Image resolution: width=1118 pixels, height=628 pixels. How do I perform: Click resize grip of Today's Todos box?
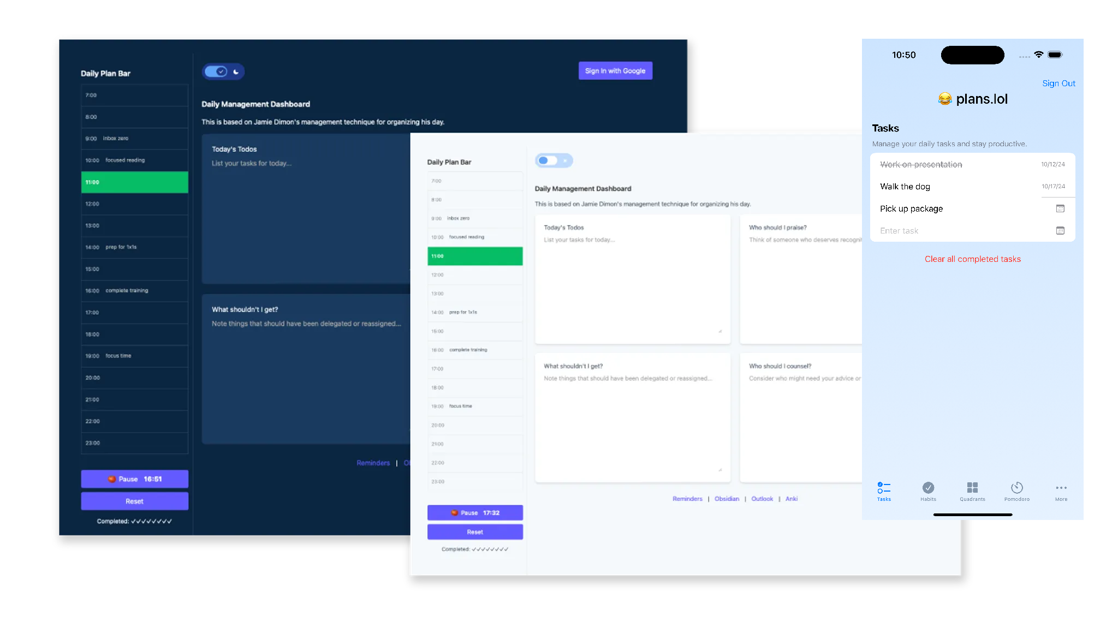pyautogui.click(x=720, y=331)
